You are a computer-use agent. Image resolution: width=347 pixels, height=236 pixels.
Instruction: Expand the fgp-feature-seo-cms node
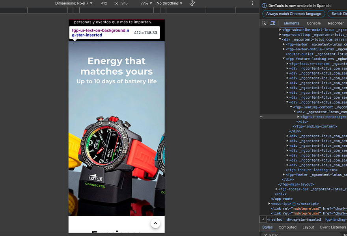pos(287,64)
